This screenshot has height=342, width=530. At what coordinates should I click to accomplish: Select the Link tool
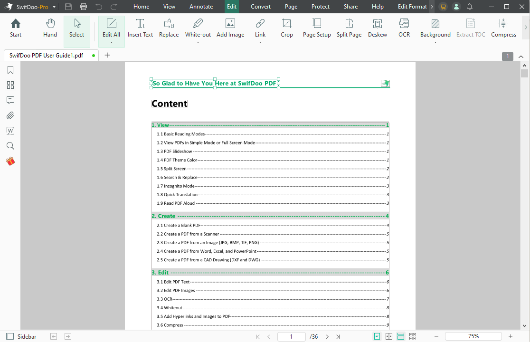point(260,28)
